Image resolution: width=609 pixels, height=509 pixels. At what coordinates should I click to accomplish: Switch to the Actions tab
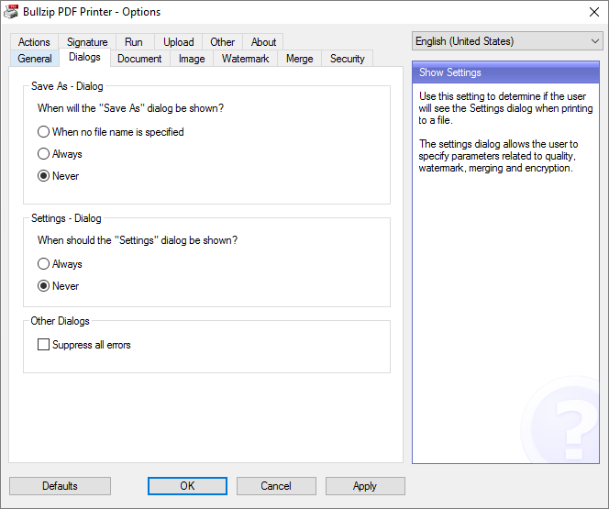click(x=34, y=42)
